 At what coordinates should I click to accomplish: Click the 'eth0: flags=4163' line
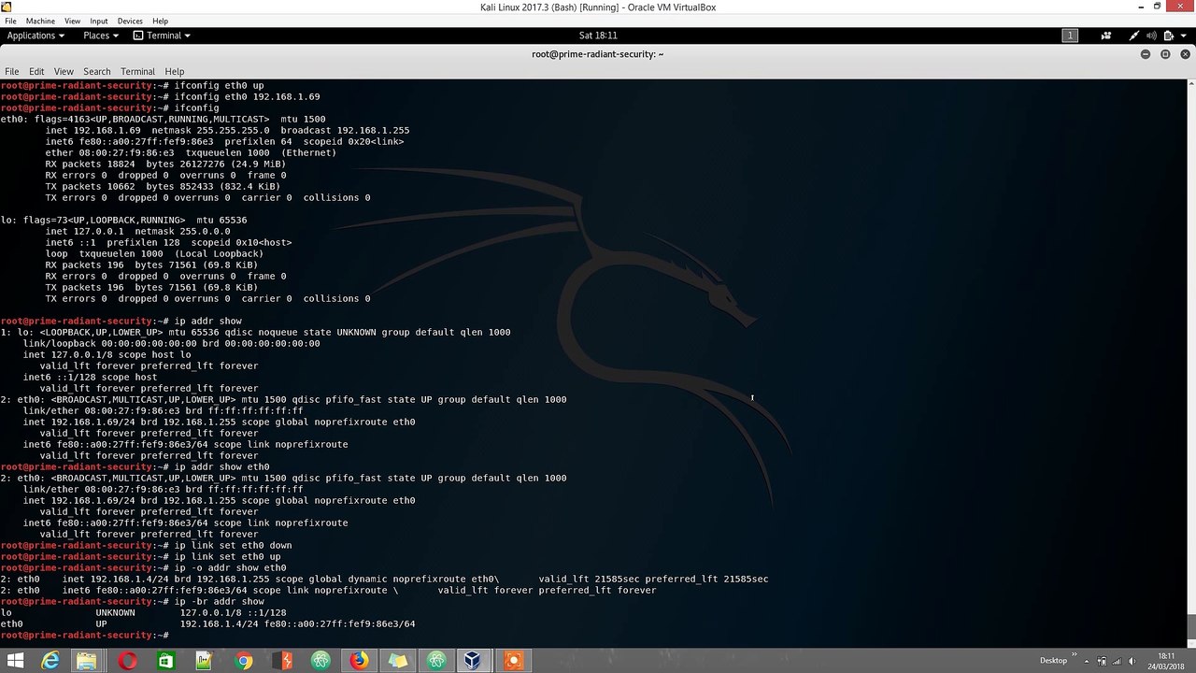point(163,119)
